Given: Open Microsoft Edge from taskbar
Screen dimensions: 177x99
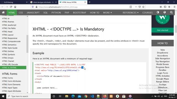Looking at the screenshot, I should pyautogui.click(x=73, y=96).
